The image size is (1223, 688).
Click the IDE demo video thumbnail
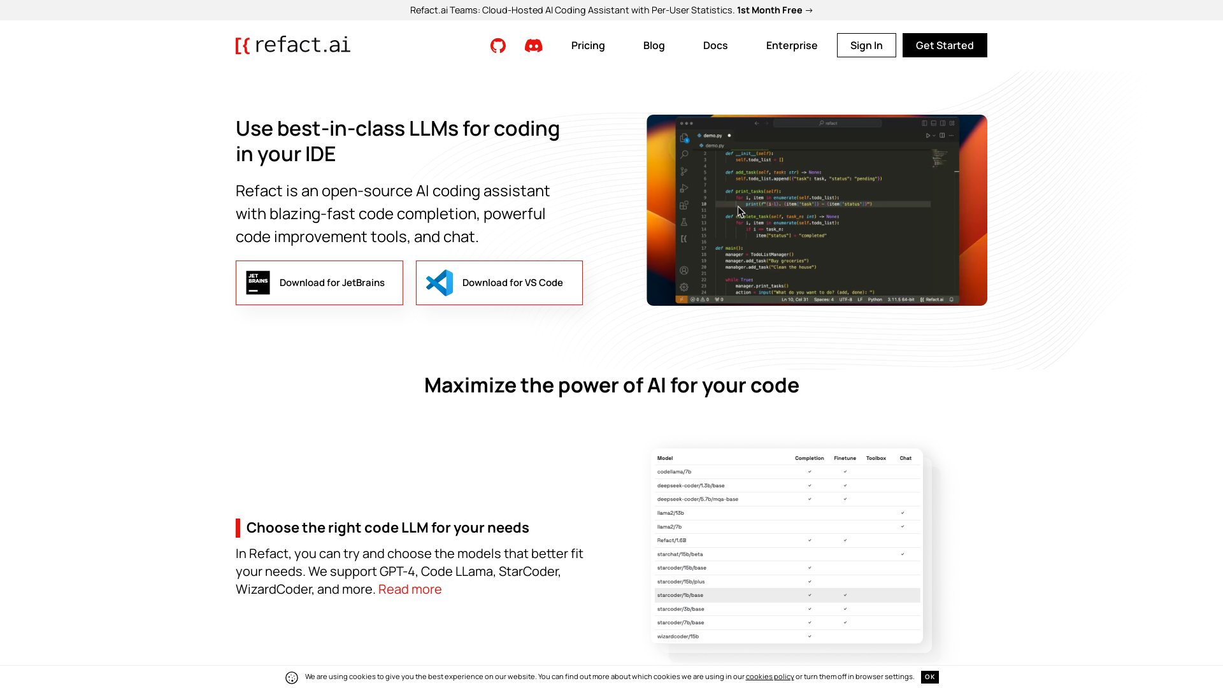pos(817,210)
